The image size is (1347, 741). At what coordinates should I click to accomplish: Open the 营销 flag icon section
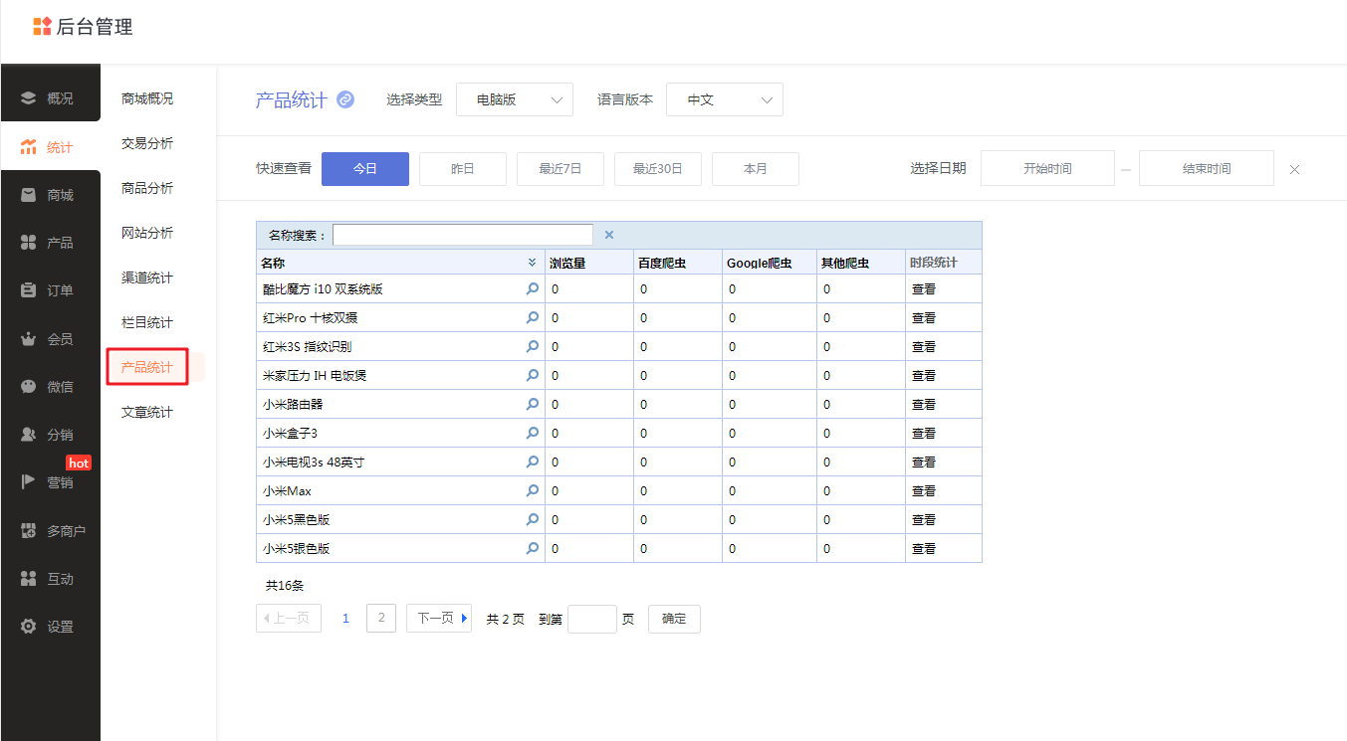coord(29,482)
